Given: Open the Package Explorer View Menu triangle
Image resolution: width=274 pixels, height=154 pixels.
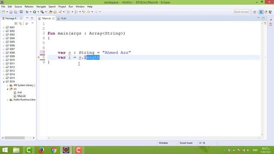Looking at the screenshot, I should [x=33, y=23].
